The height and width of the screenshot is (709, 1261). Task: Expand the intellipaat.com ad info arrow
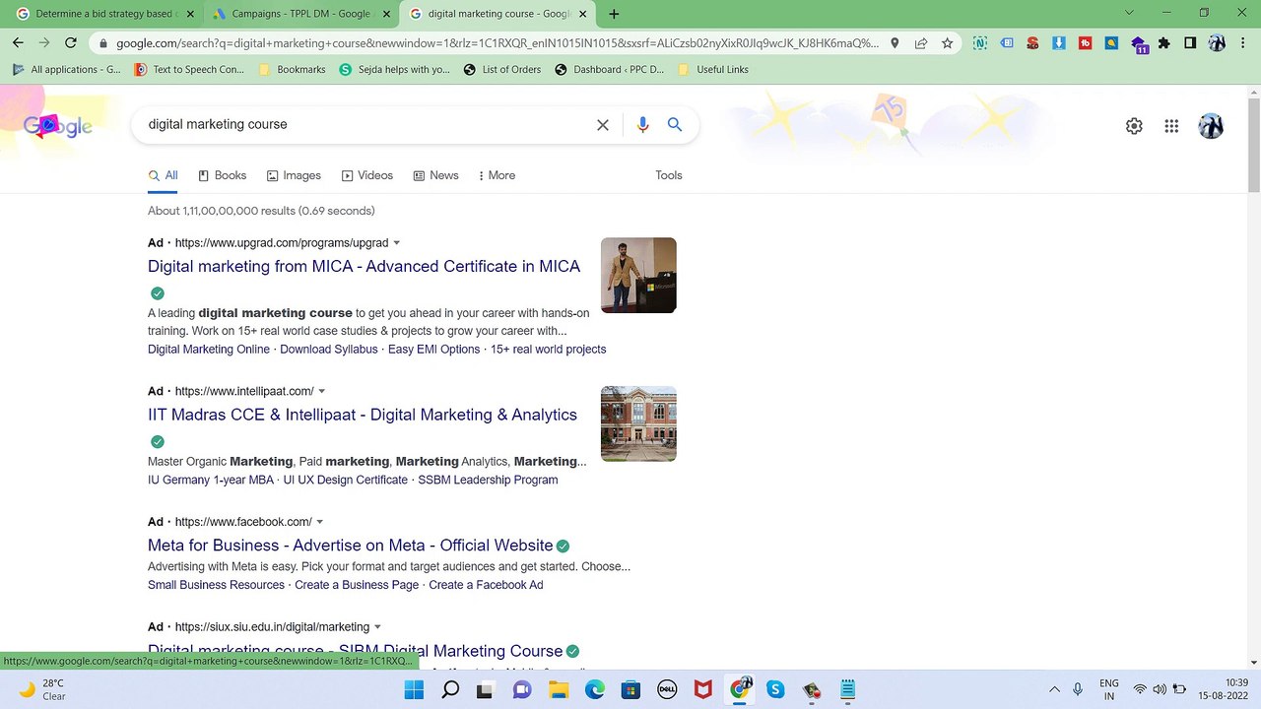pos(322,392)
